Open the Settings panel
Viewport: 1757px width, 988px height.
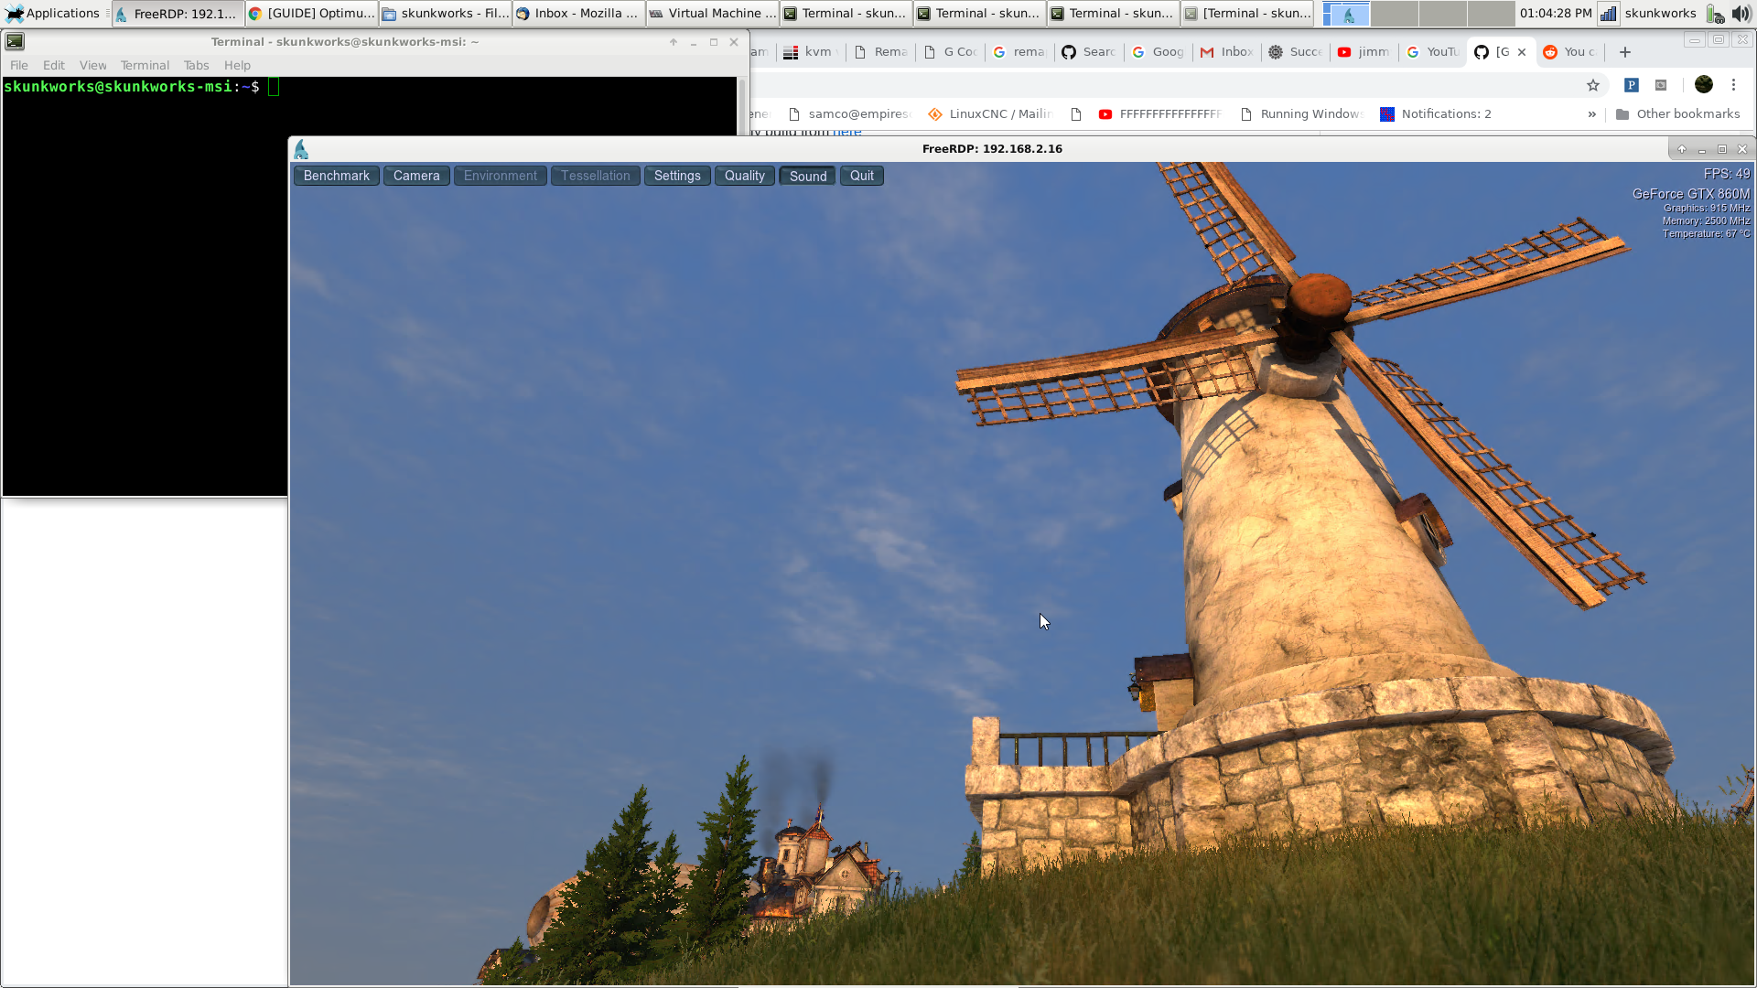point(677,176)
